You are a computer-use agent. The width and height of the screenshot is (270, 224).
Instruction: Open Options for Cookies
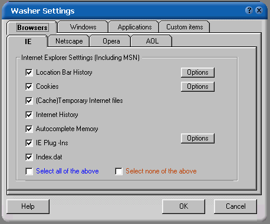(197, 86)
